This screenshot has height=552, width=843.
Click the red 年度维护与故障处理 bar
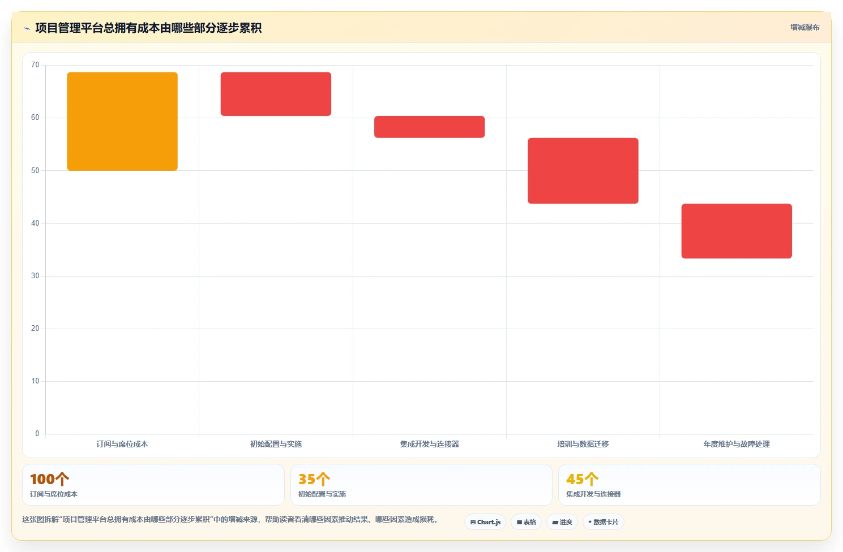[x=737, y=231]
